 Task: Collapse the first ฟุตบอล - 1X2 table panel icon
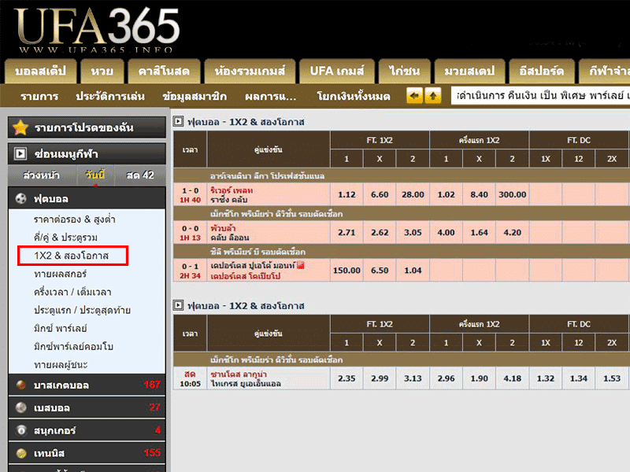point(179,121)
